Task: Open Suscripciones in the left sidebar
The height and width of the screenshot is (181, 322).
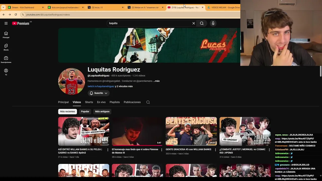Action: click(6, 60)
